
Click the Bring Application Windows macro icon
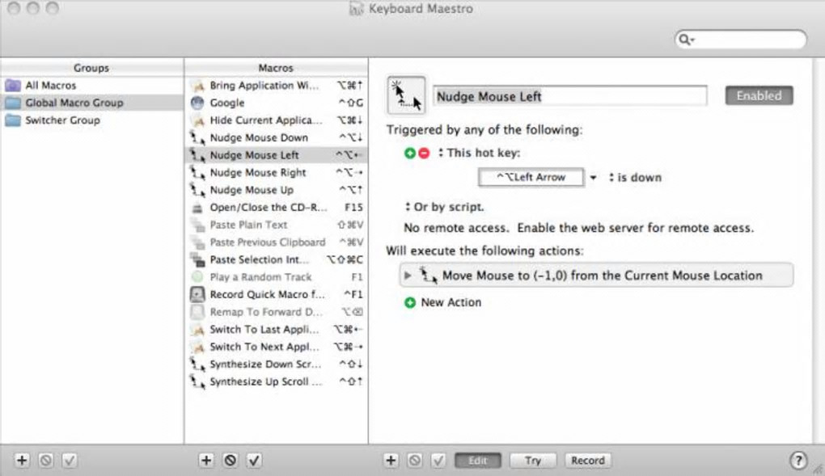tap(198, 85)
